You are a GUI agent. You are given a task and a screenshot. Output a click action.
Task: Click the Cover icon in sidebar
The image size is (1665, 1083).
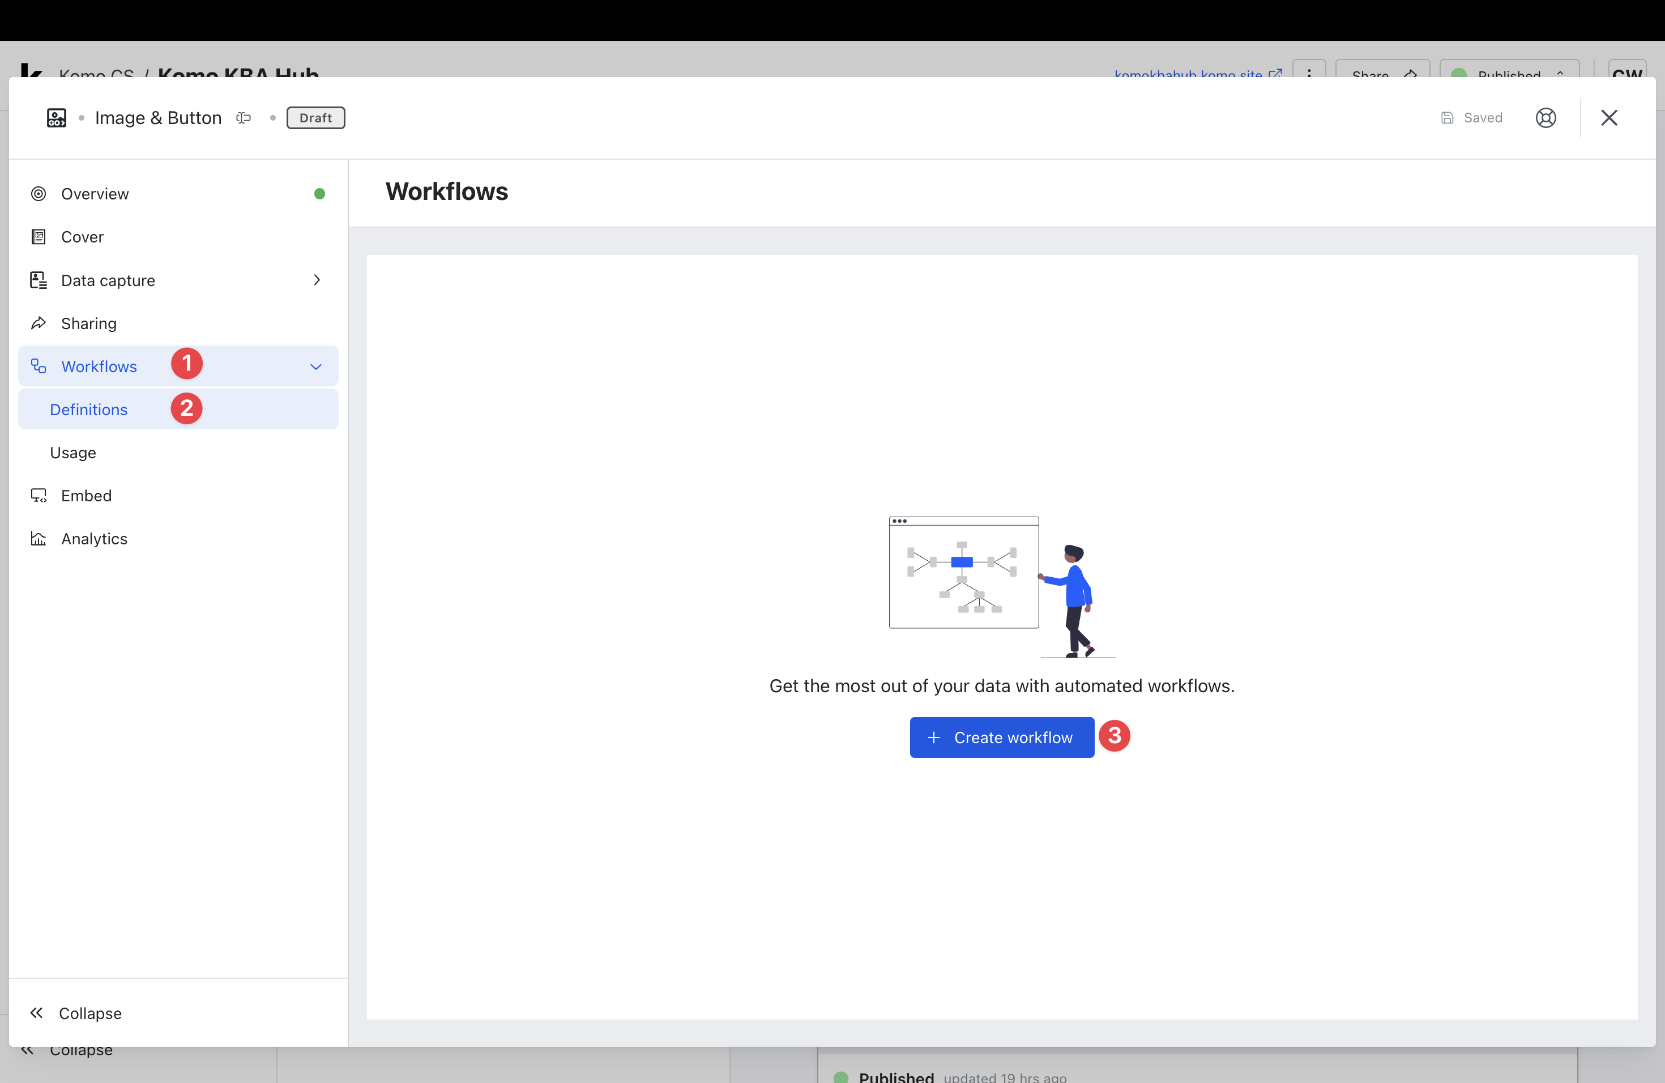click(39, 237)
